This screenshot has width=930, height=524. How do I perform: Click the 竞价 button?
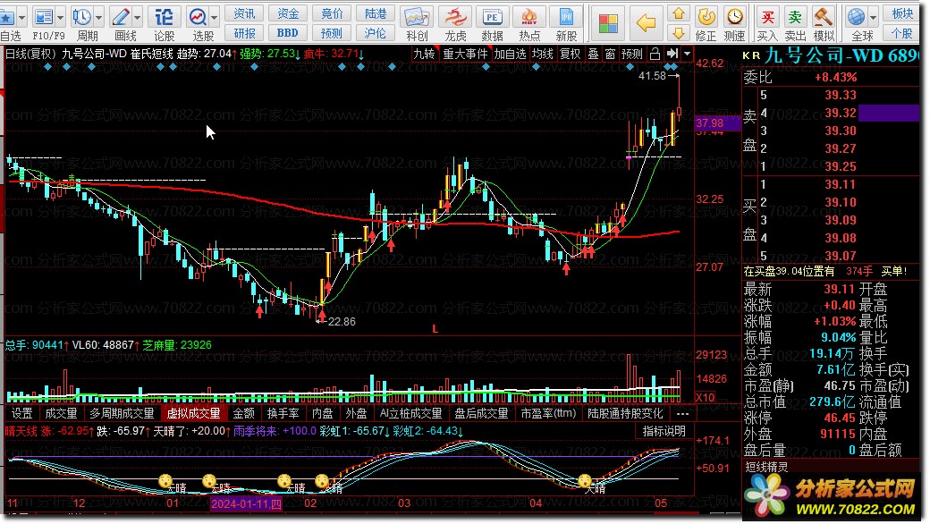(332, 13)
